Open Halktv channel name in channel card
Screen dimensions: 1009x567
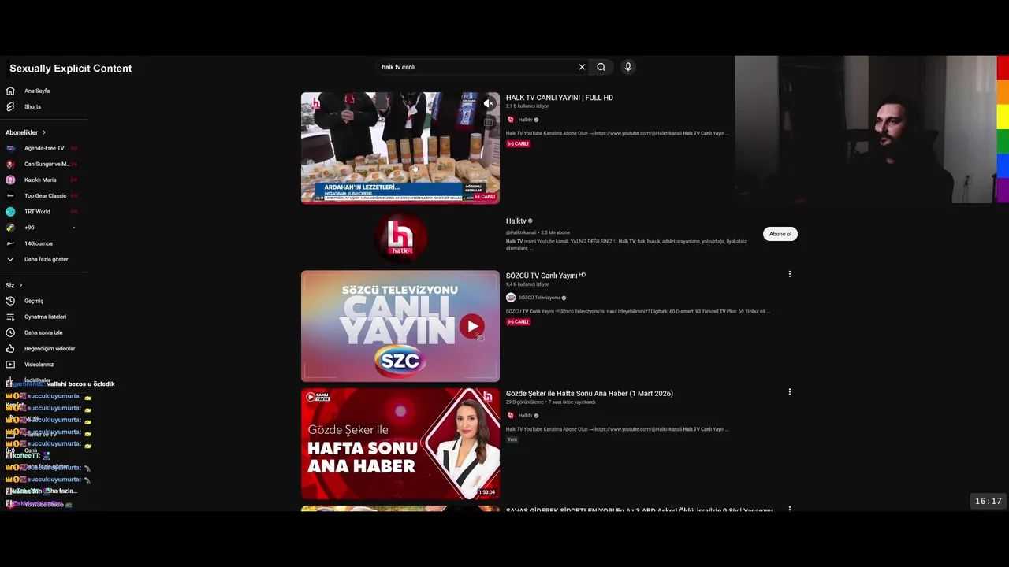point(516,221)
